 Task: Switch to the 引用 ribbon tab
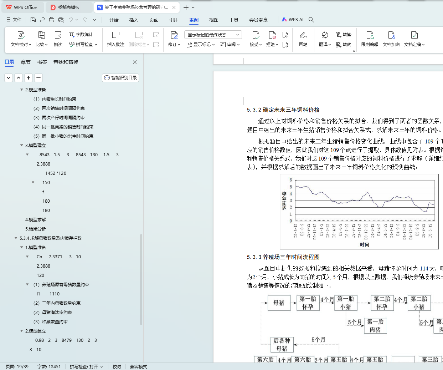pyautogui.click(x=174, y=20)
